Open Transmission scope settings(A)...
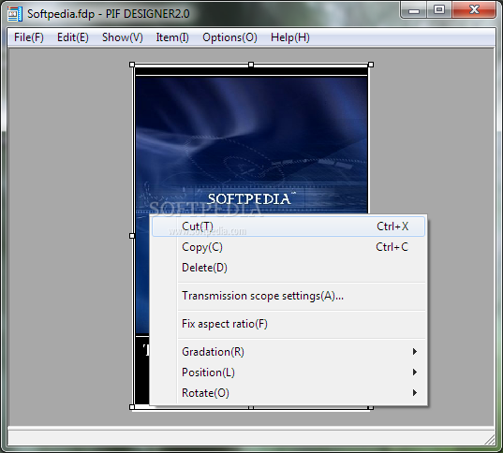Viewport: 503px width, 453px height. 288,296
